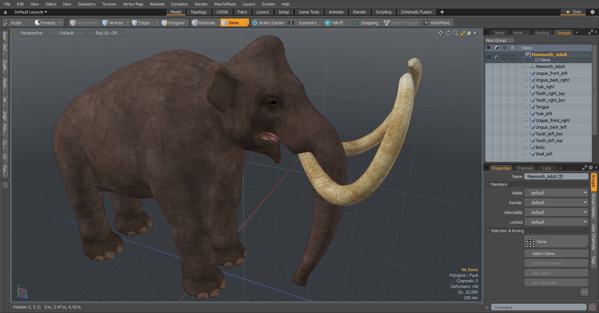The width and height of the screenshot is (599, 313).
Task: Open the WorkPlane options
Action: pos(437,23)
